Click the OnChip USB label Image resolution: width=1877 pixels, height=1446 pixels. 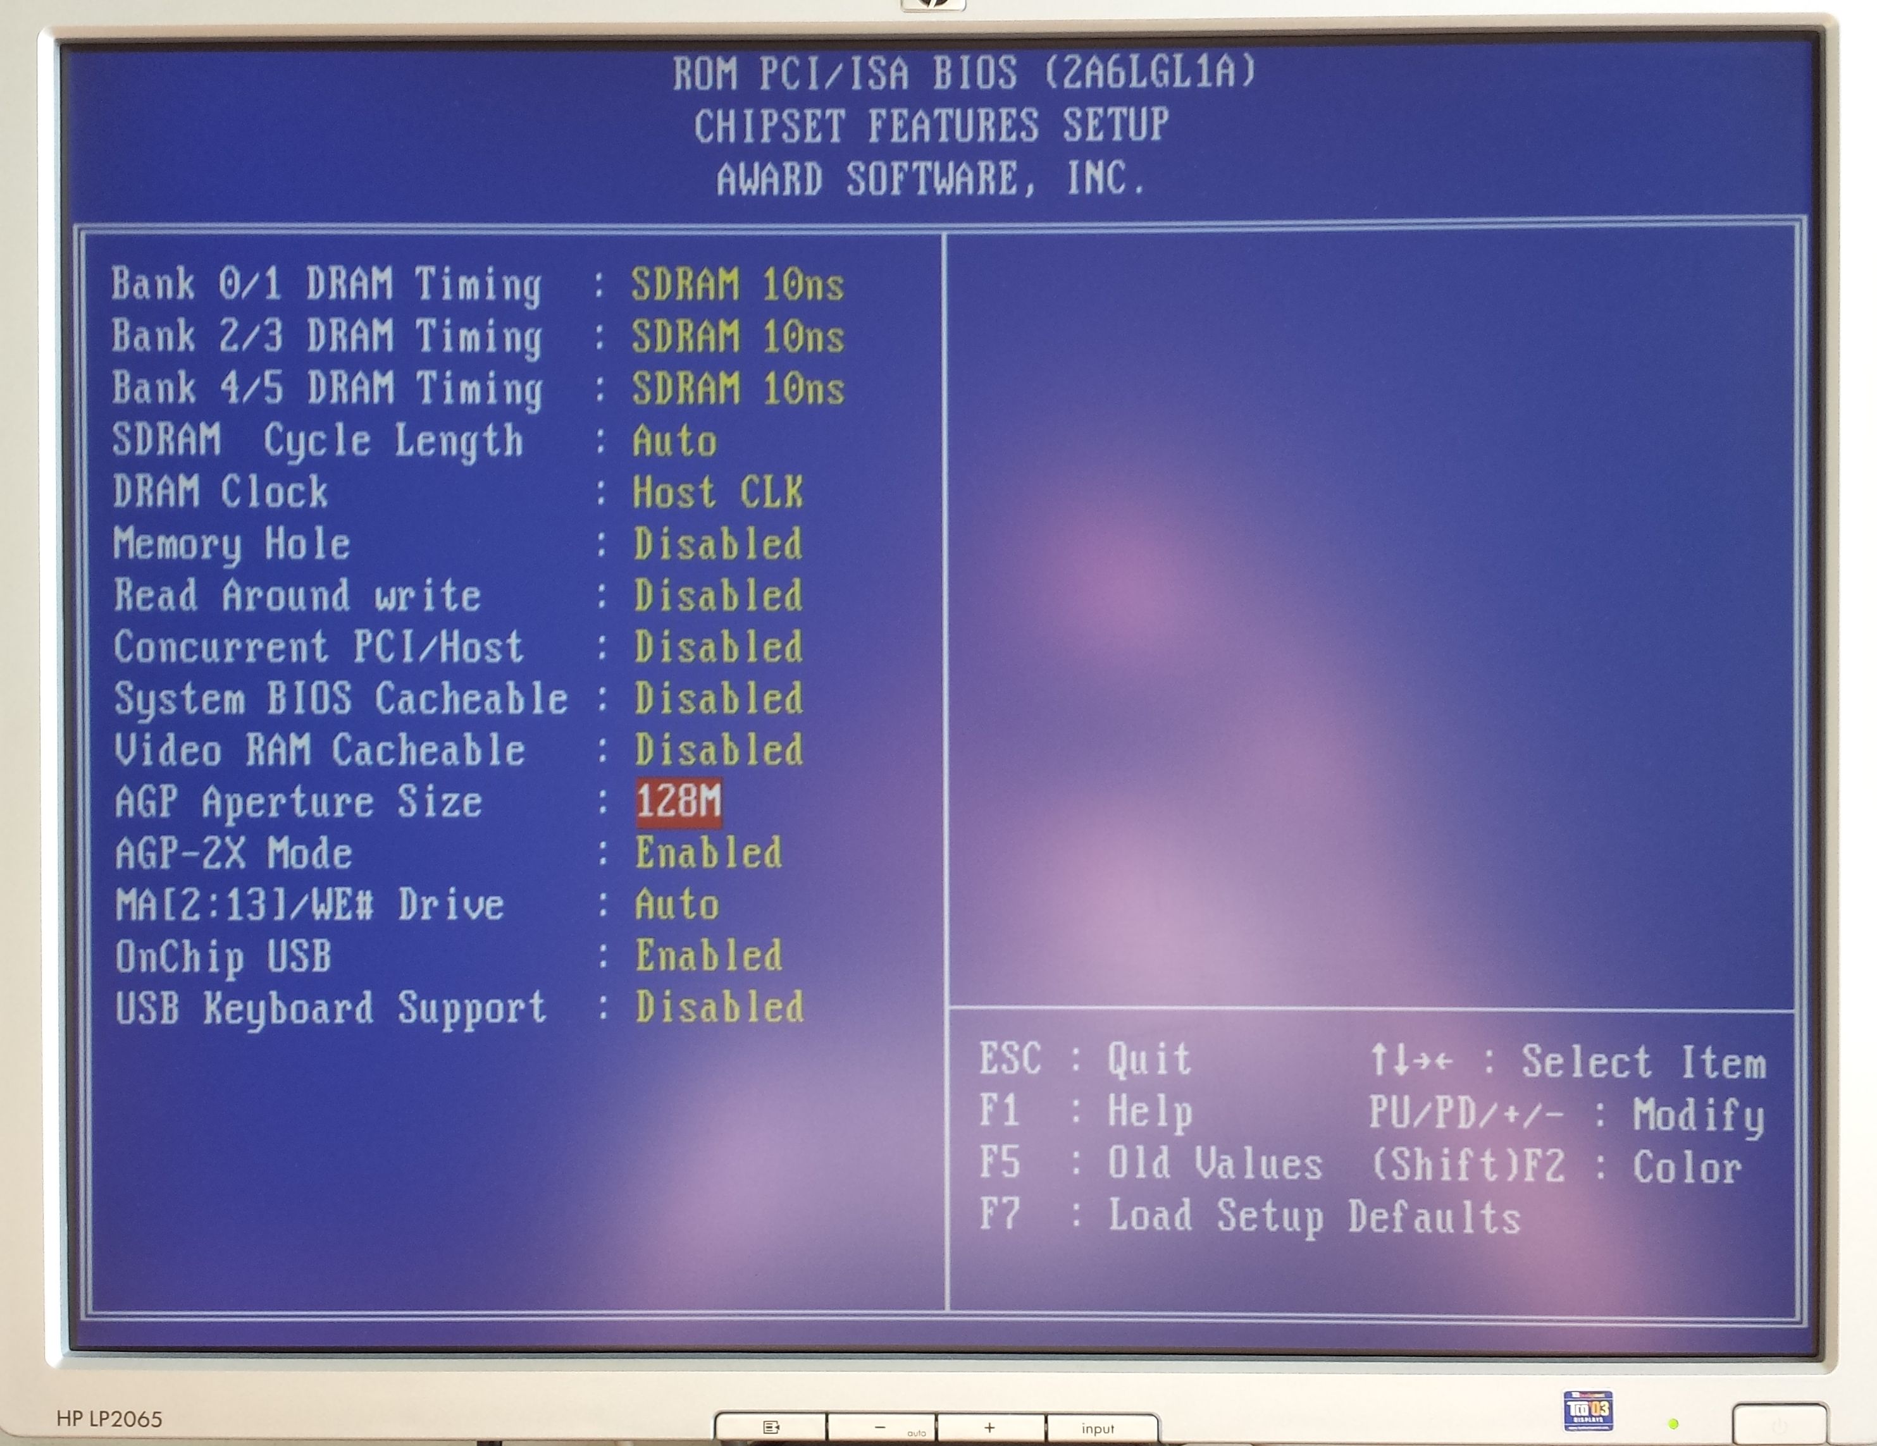point(223,957)
